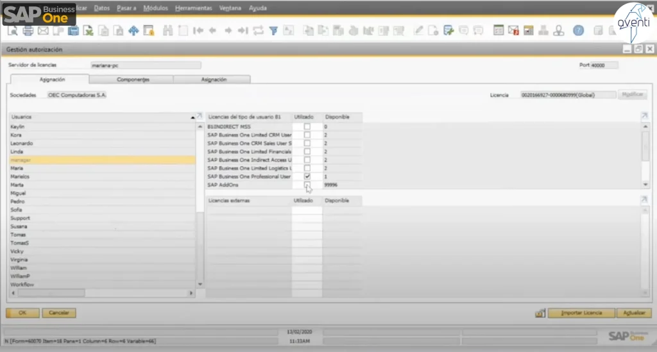Go to First Data Record icon
Viewport: 657px width, 352px height.
pos(198,31)
